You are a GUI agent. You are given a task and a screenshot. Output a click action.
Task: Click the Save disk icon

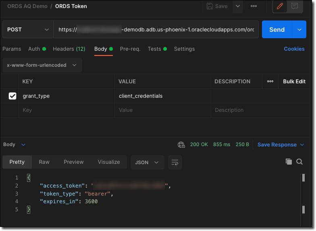tap(210, 6)
